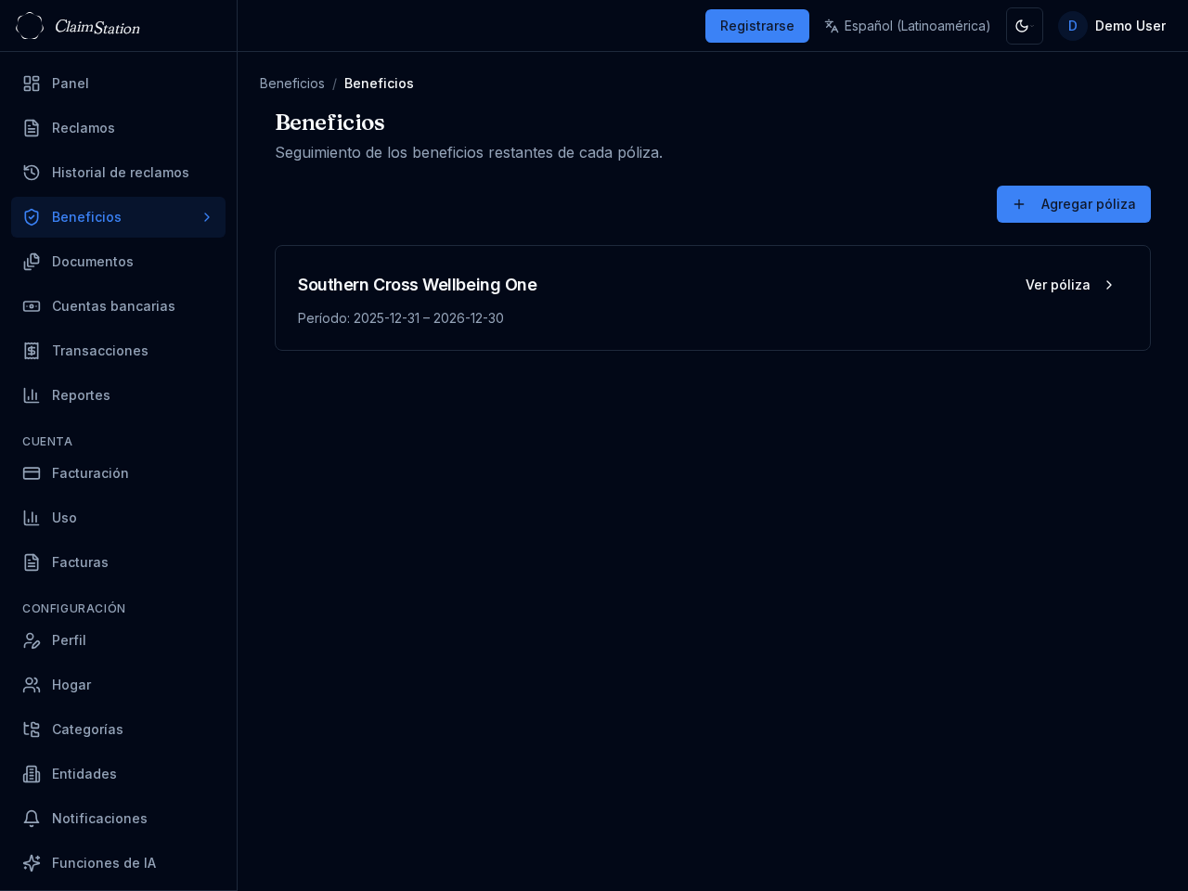
Task: Open Reclamos in the sidebar
Action: point(84,128)
